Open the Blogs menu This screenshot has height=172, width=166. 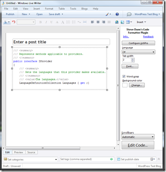pyautogui.click(x=84, y=9)
